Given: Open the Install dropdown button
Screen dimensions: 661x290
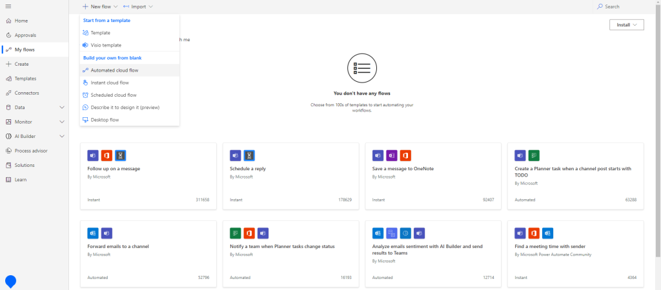Looking at the screenshot, I should tap(626, 25).
